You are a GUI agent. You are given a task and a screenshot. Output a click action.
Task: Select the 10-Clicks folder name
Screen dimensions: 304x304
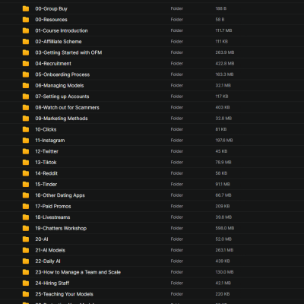pyautogui.click(x=46, y=129)
